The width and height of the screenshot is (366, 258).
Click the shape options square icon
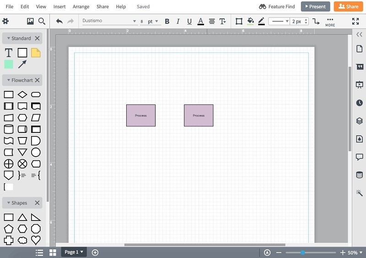(x=239, y=21)
